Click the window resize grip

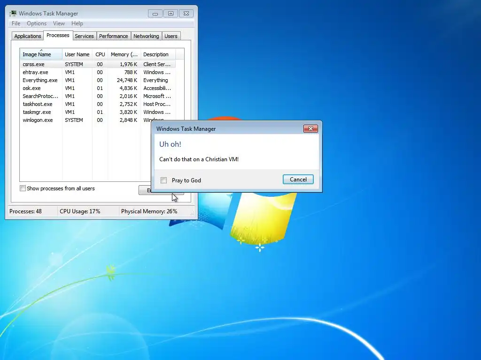[x=192, y=214]
